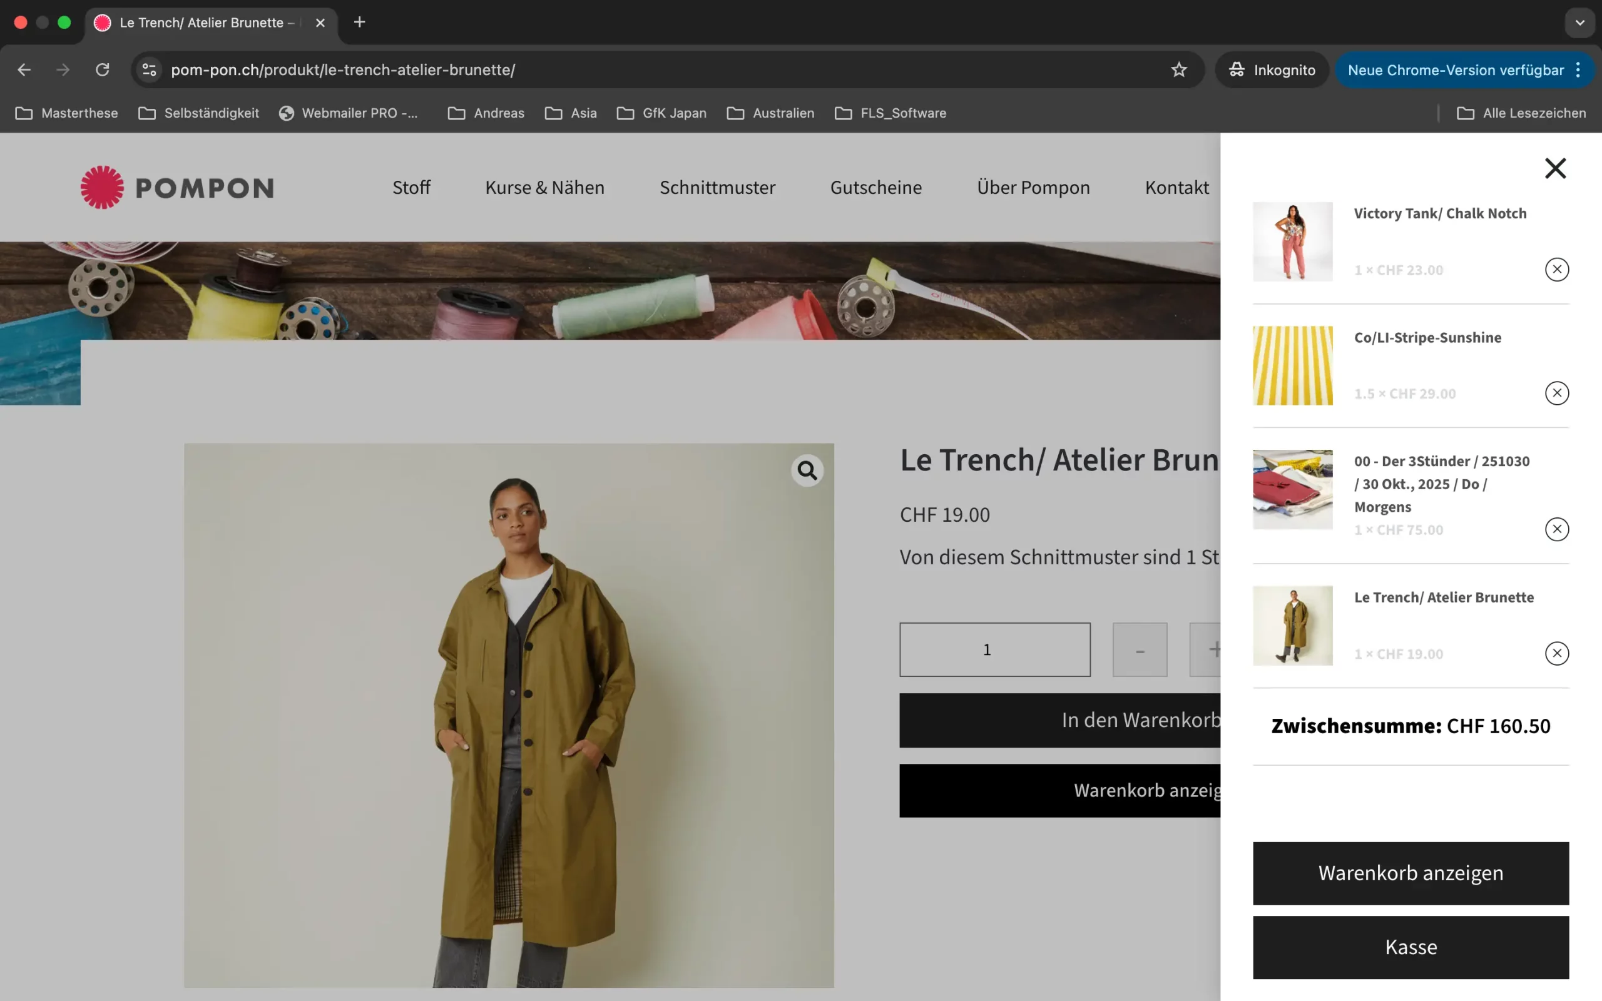Image resolution: width=1602 pixels, height=1001 pixels.
Task: Open the Alle Lesezeichen bookmarks folder
Action: point(1521,113)
